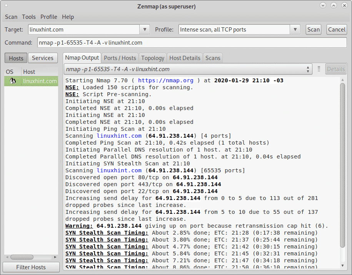Open the Profile menu
Image resolution: width=352 pixels, height=275 pixels.
pyautogui.click(x=49, y=17)
